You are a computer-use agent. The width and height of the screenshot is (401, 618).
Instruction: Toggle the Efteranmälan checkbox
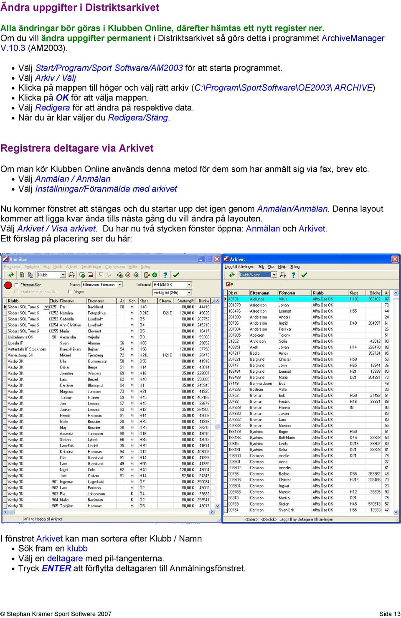(16, 285)
